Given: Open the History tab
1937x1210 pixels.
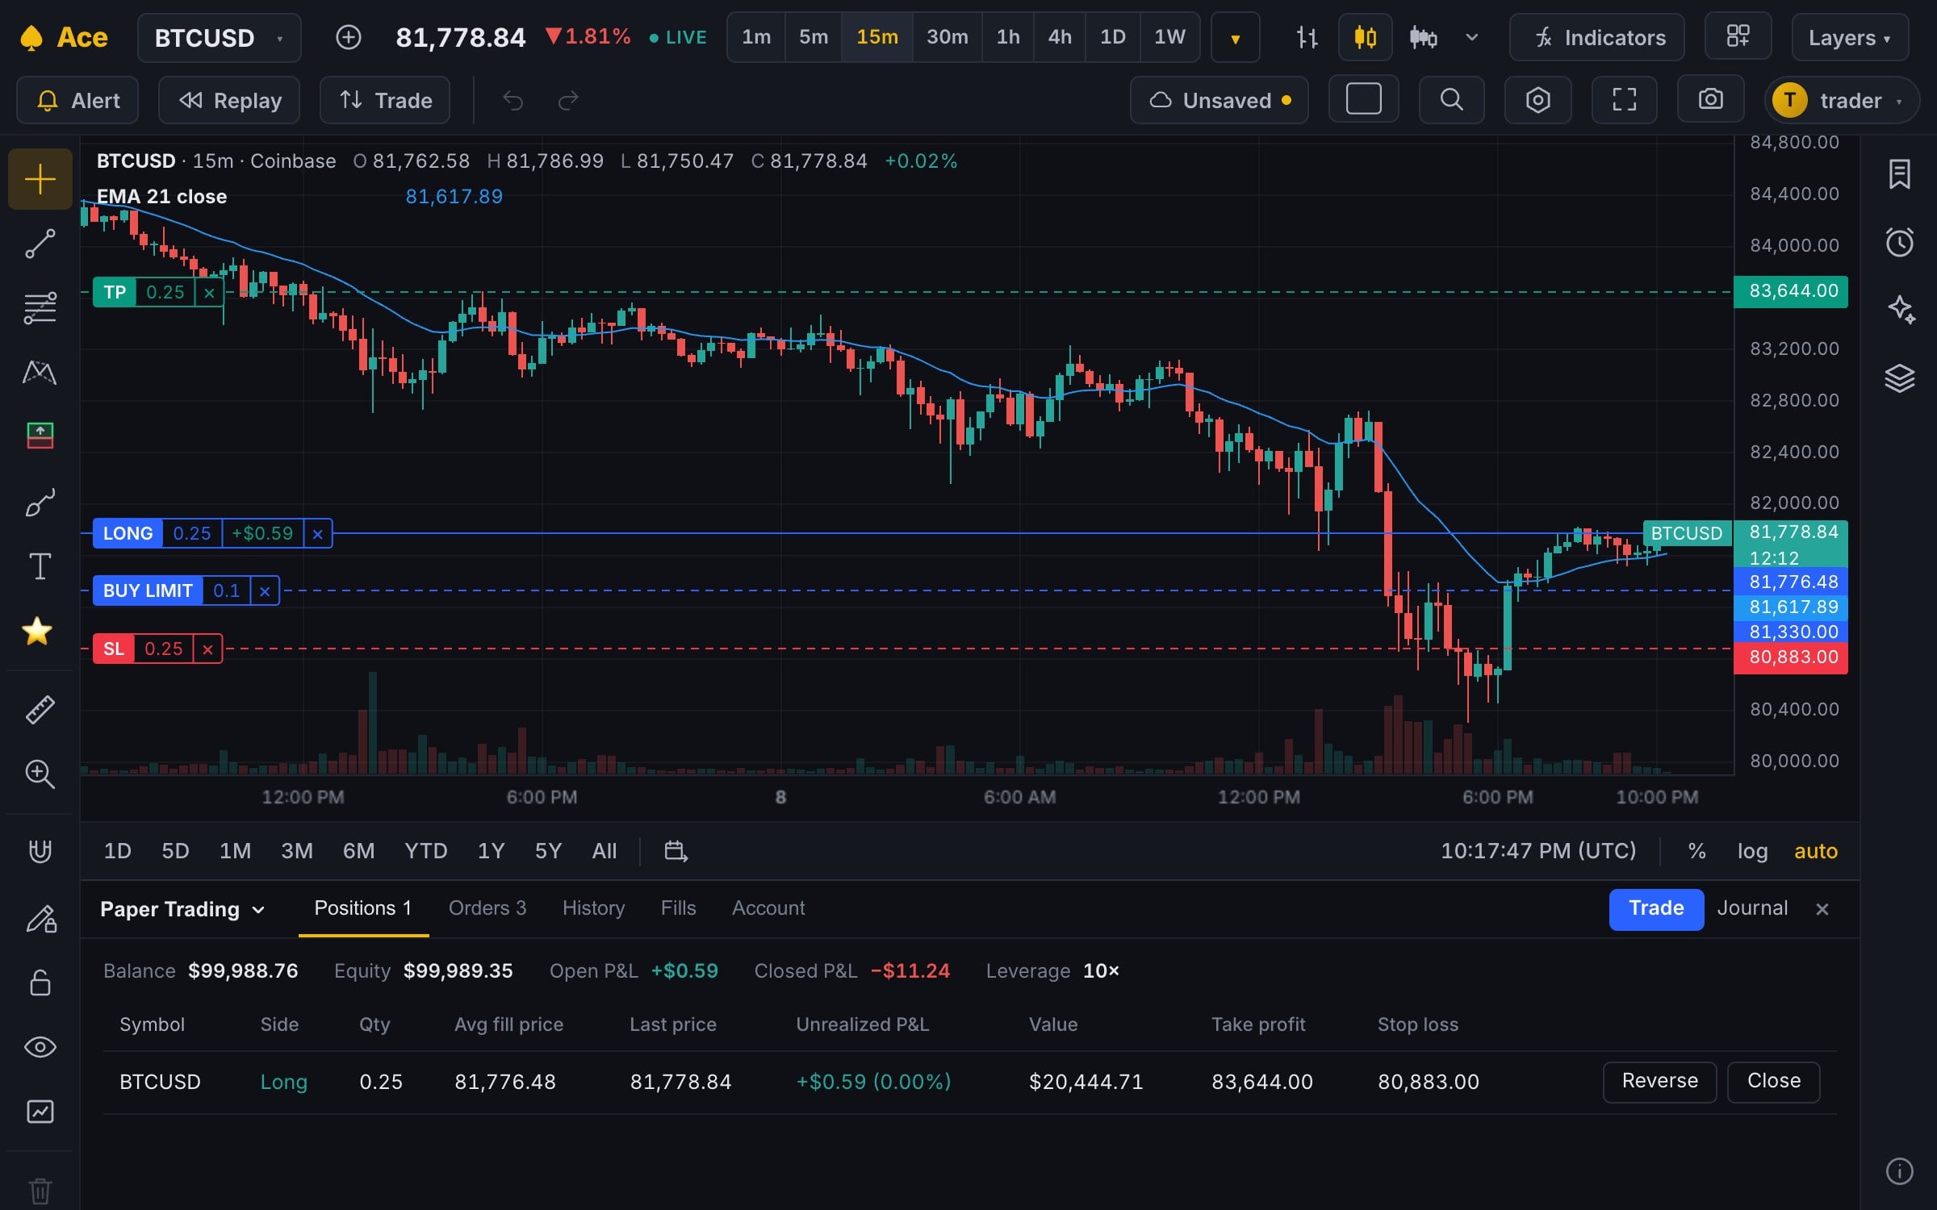Looking at the screenshot, I should [593, 908].
